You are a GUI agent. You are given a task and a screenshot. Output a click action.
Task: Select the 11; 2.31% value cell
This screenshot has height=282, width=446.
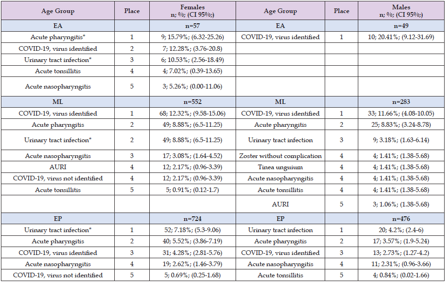click(x=401, y=264)
